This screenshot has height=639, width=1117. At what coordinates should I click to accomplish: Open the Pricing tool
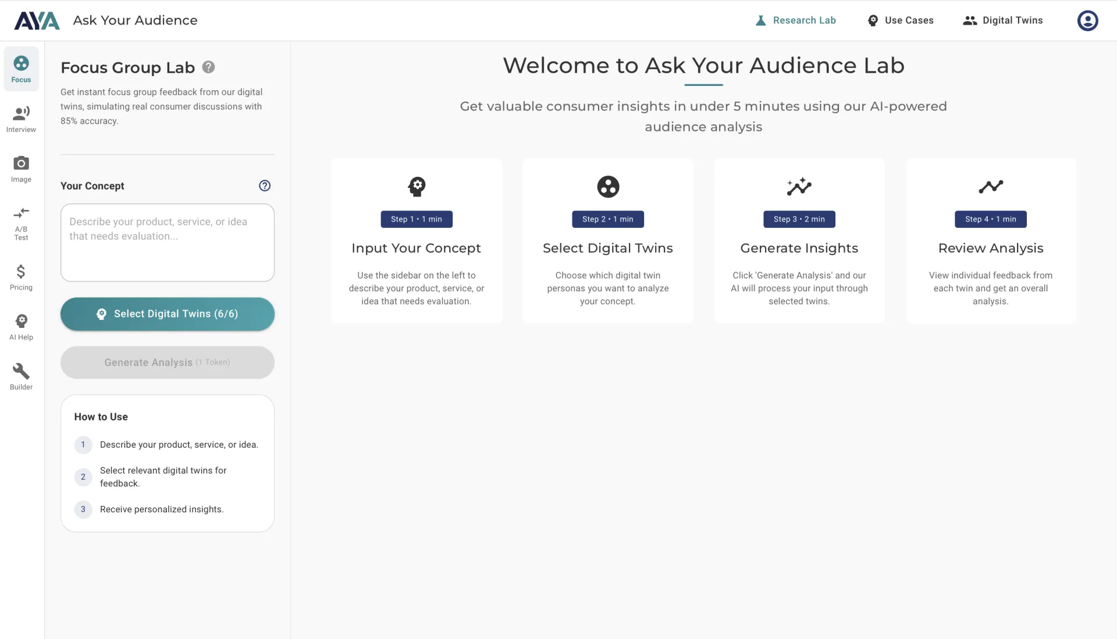coord(21,277)
